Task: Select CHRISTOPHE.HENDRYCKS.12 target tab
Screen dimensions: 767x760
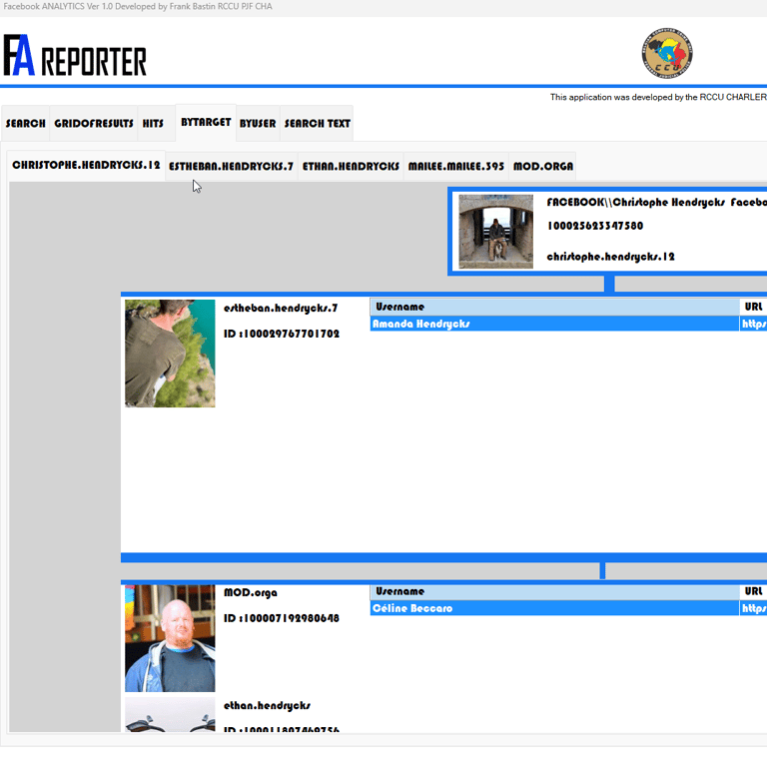Action: click(86, 166)
